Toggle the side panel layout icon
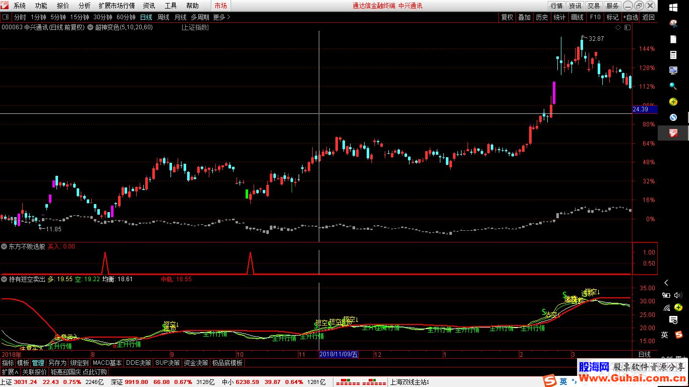 coord(627,27)
